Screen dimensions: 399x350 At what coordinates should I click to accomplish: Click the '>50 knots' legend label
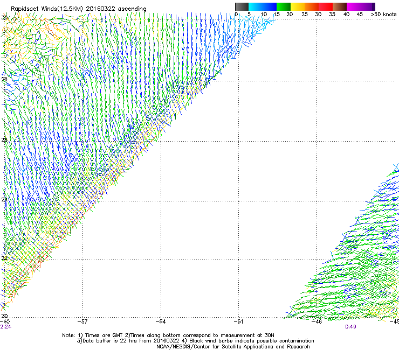(x=383, y=15)
